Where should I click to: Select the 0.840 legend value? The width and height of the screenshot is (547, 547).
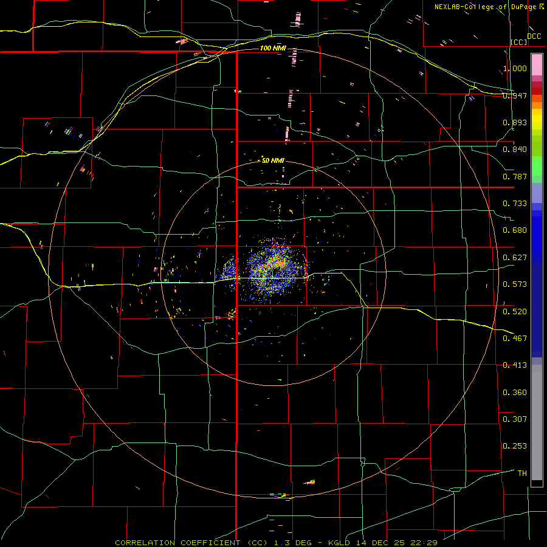click(x=515, y=150)
